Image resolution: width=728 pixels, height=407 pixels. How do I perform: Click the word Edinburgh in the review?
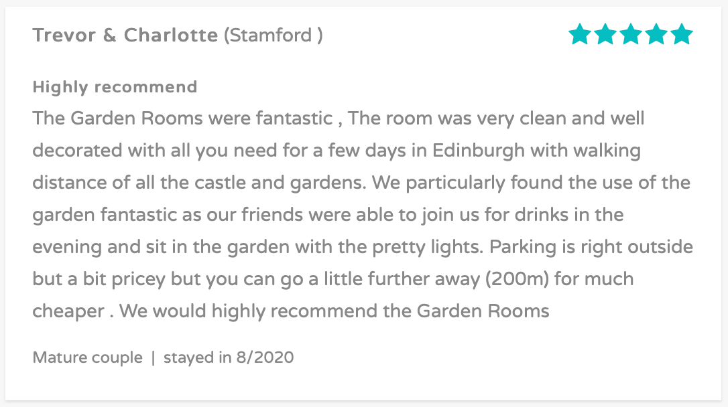(x=478, y=151)
